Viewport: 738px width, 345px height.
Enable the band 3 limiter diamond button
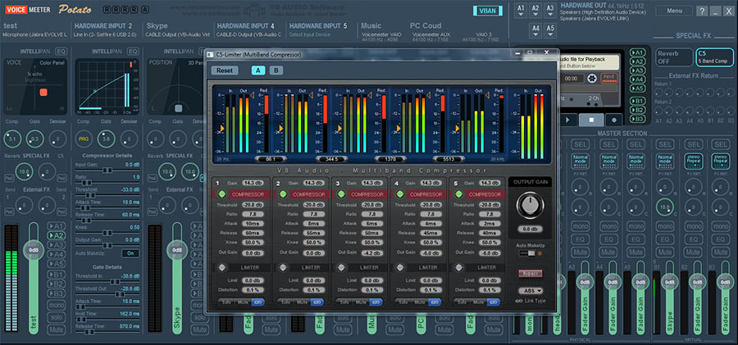341,267
